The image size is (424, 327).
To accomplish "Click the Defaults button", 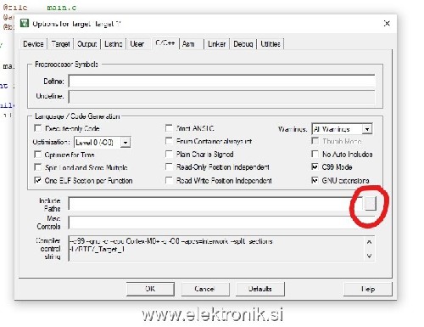I will point(260,289).
